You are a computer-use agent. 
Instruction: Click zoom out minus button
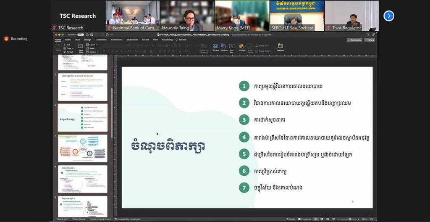[338, 219]
